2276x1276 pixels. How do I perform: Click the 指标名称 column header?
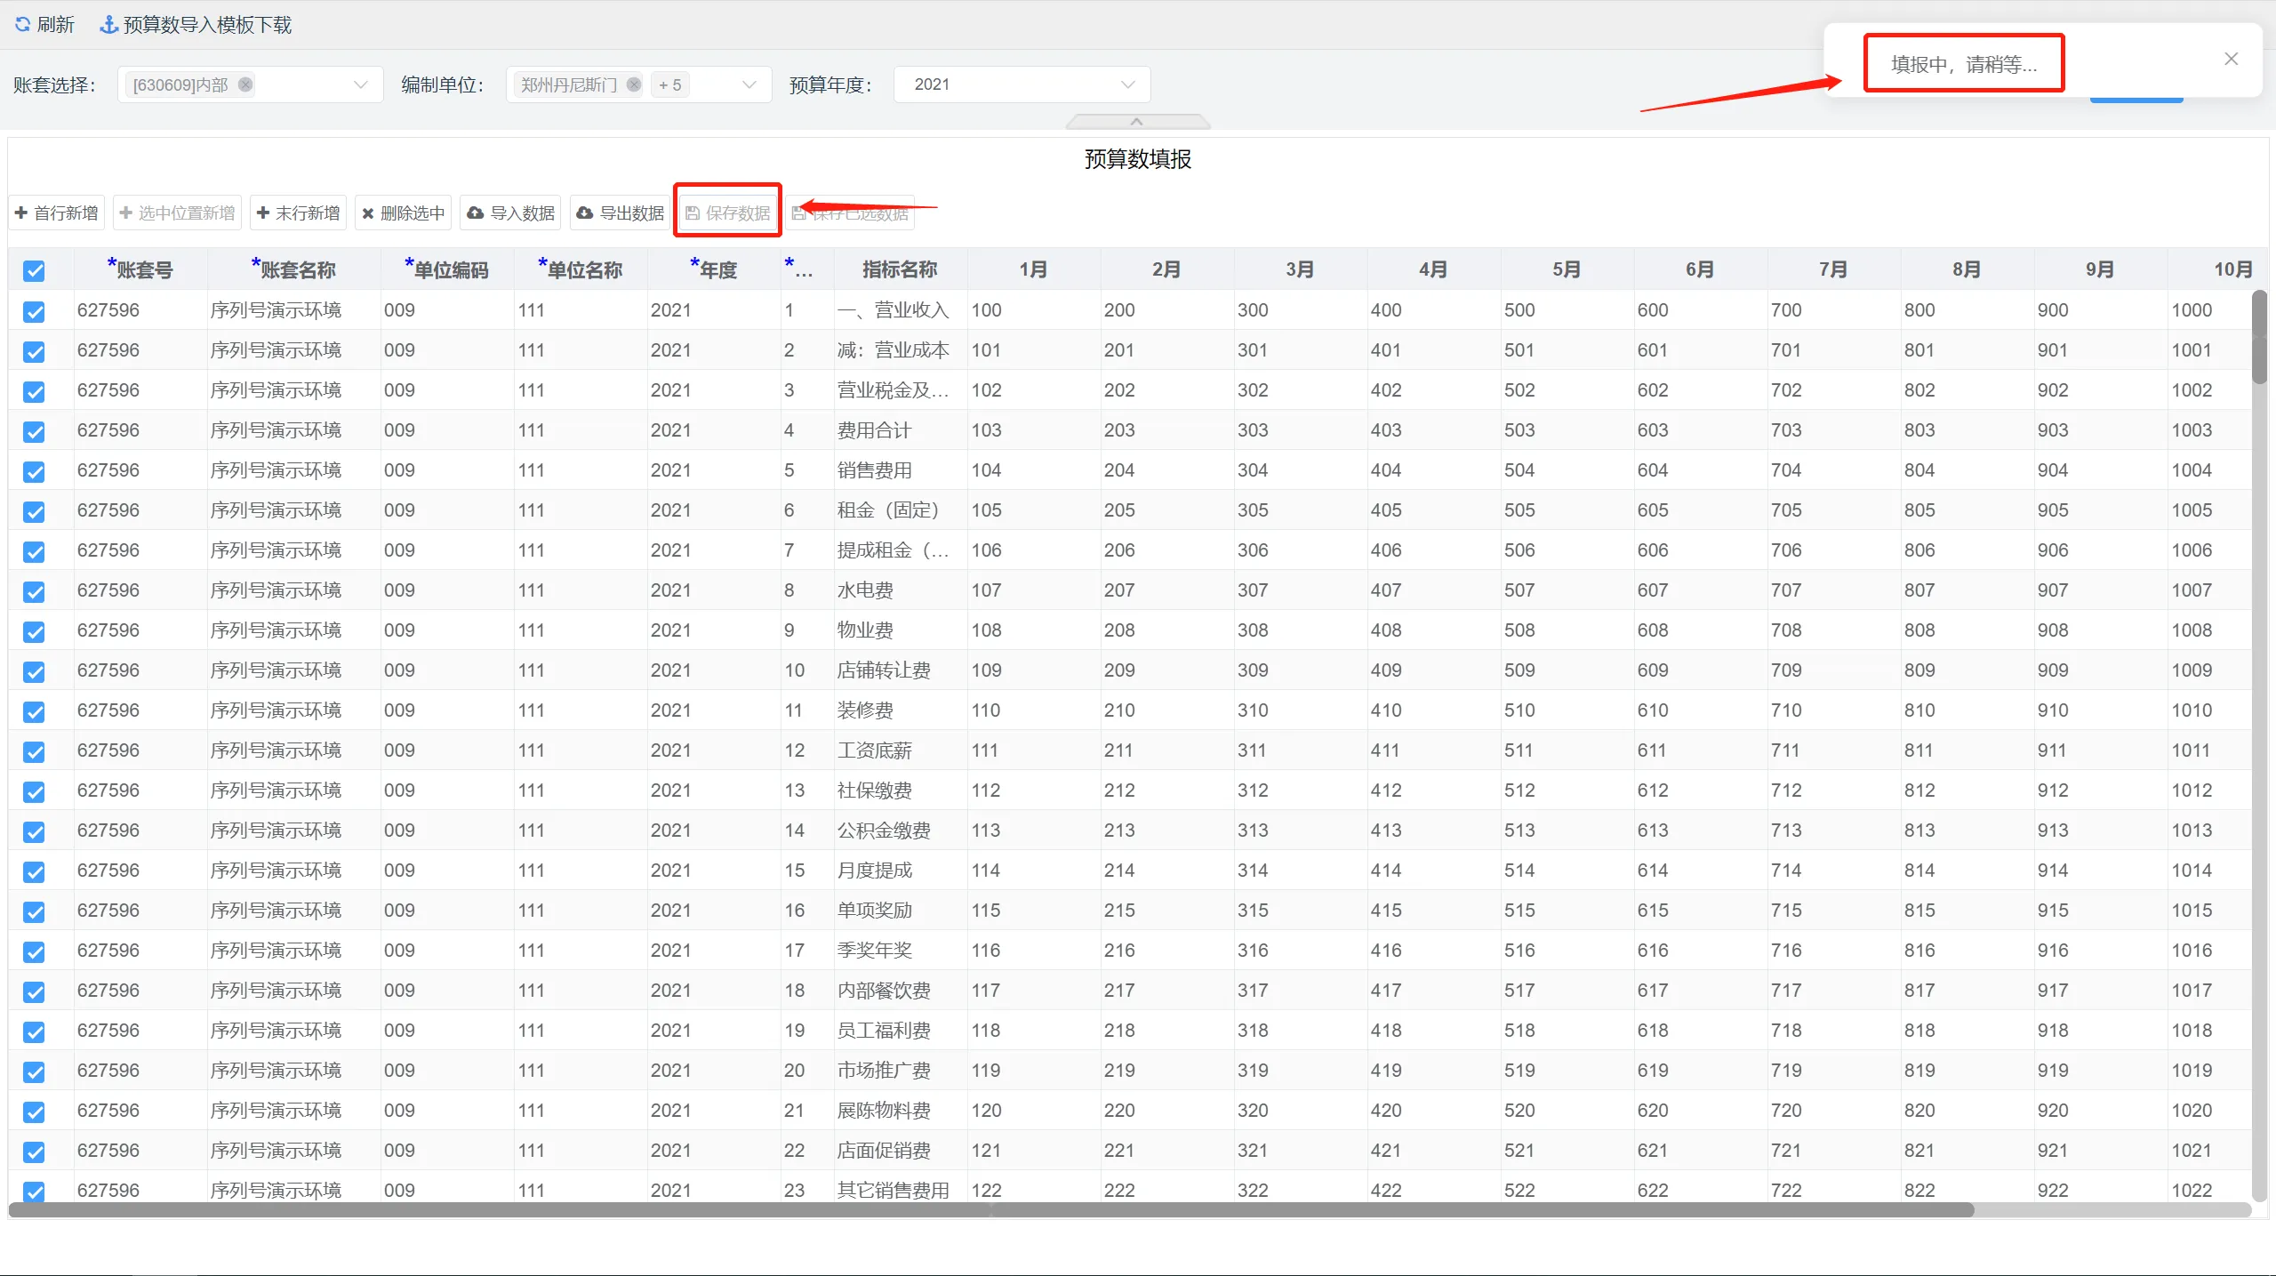point(900,269)
